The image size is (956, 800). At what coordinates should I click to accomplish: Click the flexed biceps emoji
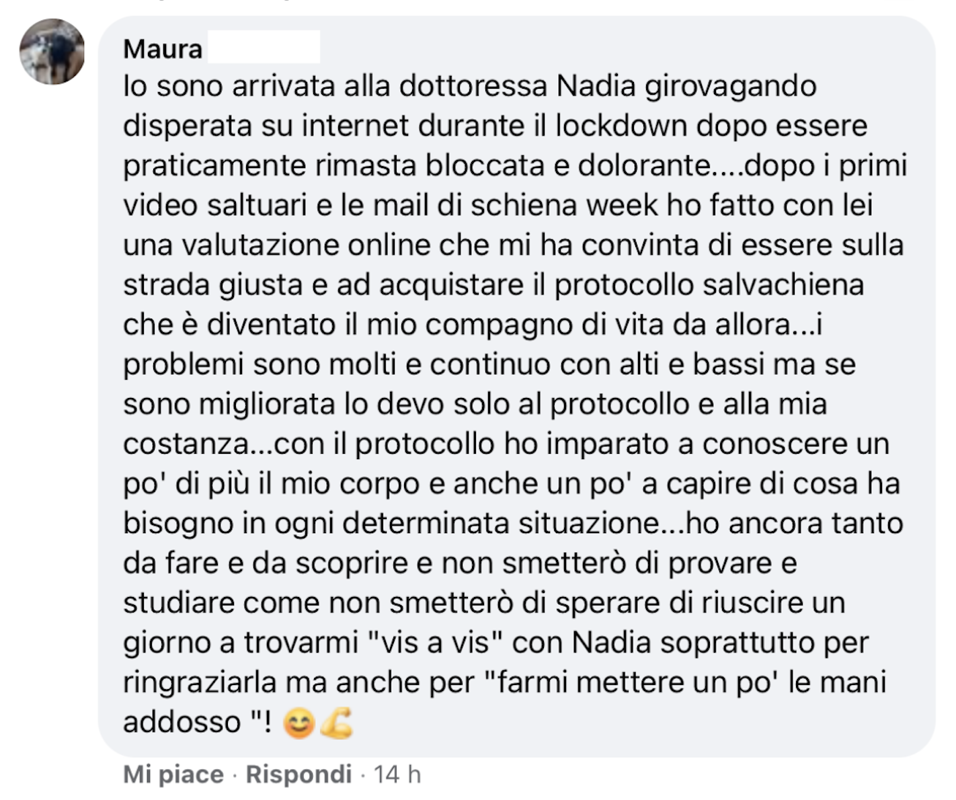tap(336, 724)
